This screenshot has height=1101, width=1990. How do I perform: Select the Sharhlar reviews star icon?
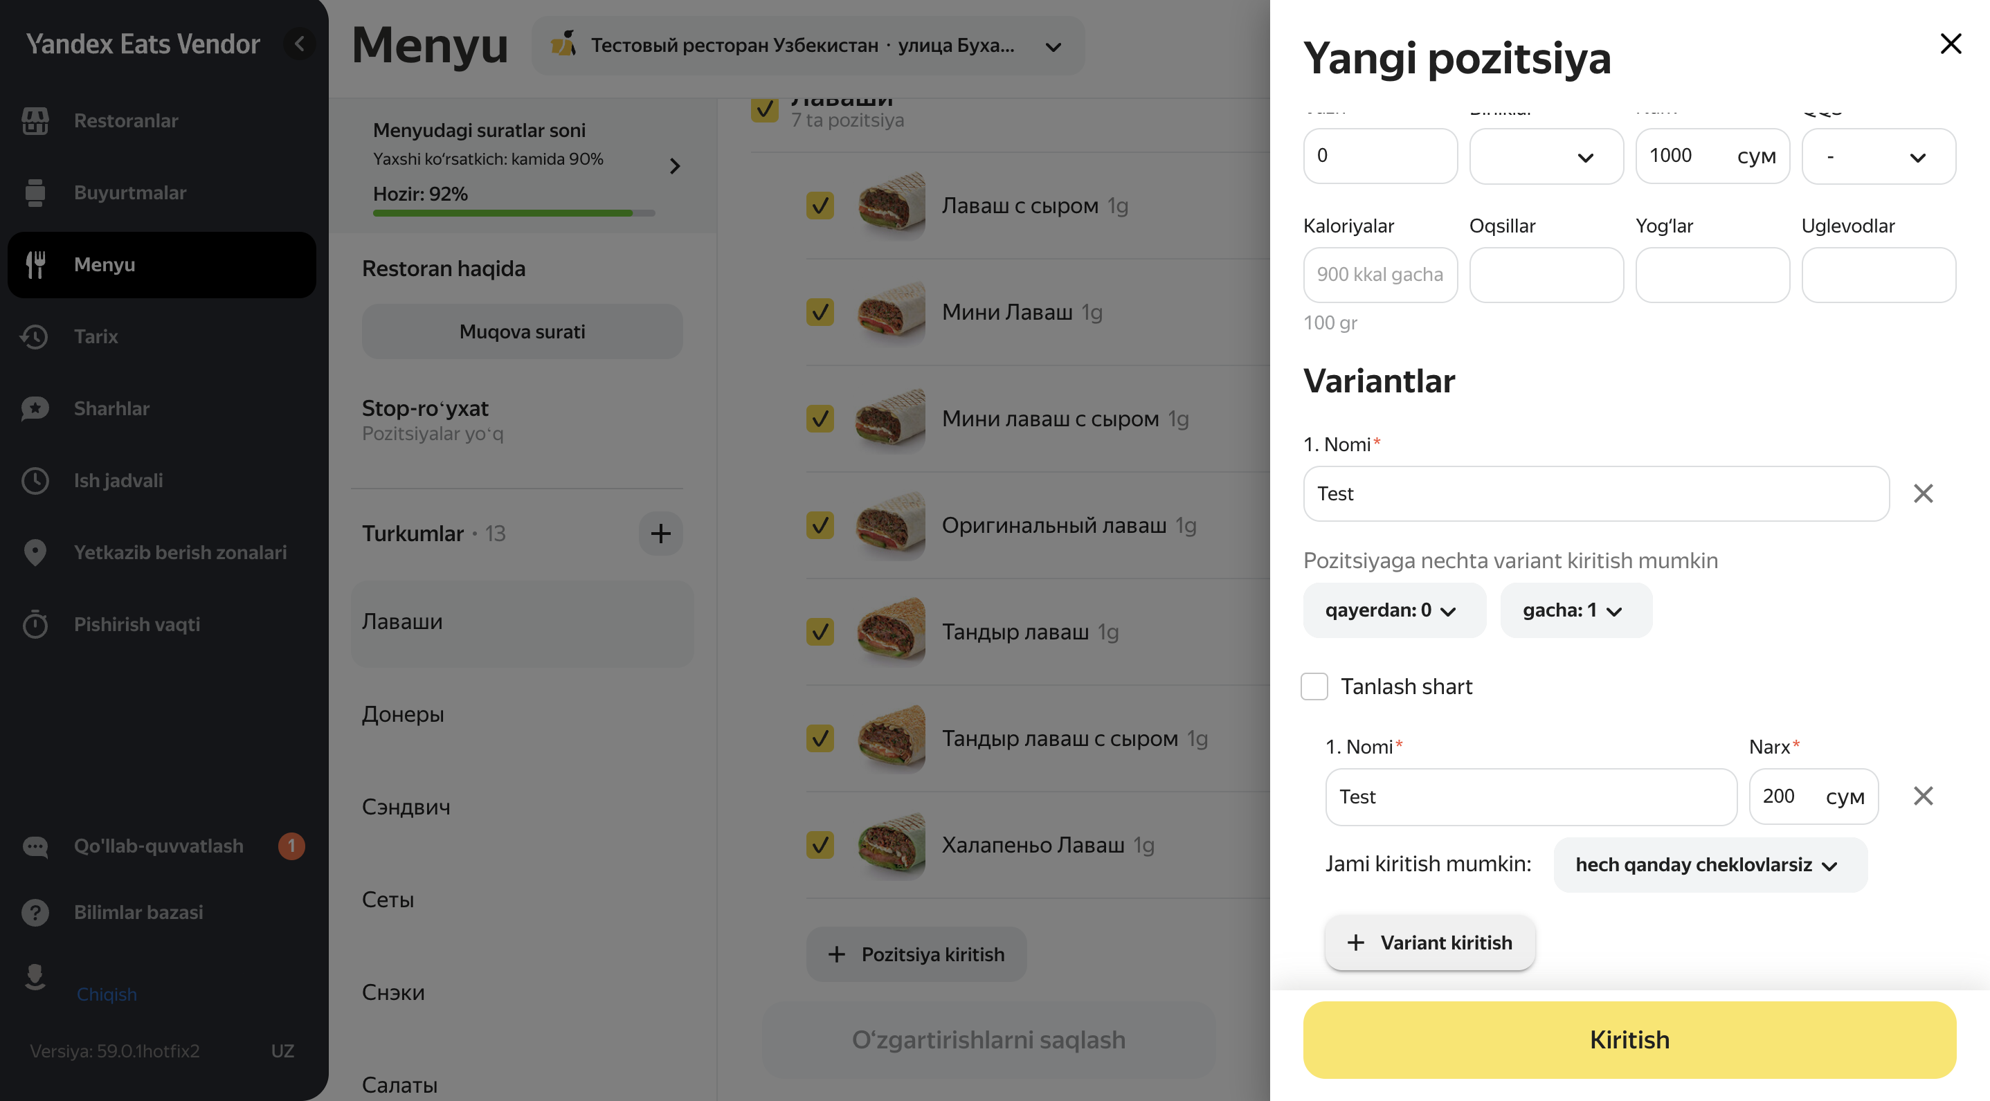(35, 408)
